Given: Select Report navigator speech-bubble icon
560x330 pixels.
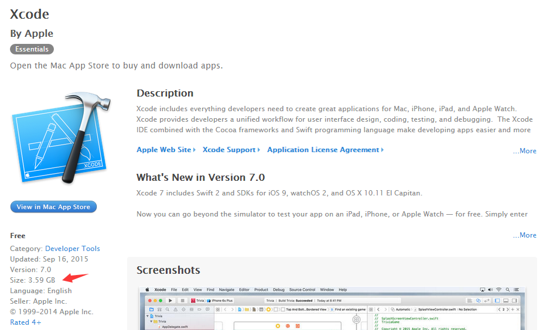Looking at the screenshot, I should [207, 310].
